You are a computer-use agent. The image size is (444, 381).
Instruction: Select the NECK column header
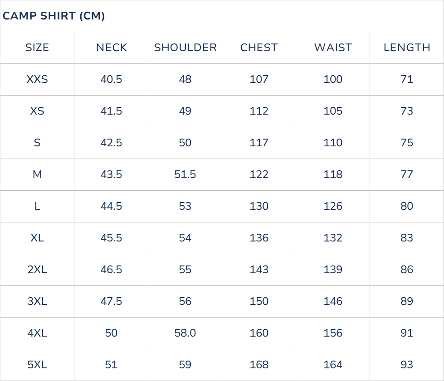pyautogui.click(x=112, y=48)
